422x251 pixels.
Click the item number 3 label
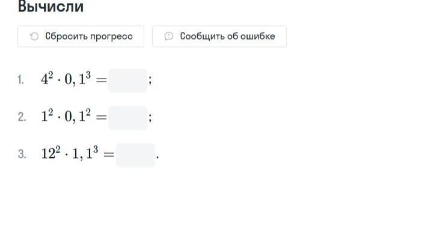click(22, 154)
